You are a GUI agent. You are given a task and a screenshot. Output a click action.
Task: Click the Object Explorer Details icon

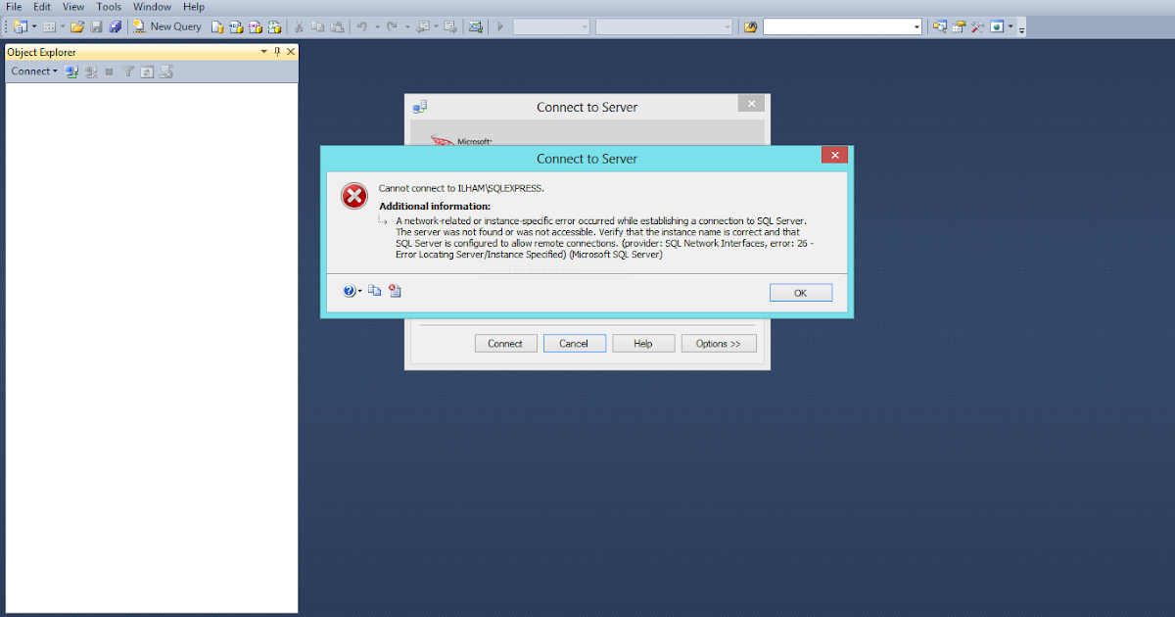click(166, 71)
